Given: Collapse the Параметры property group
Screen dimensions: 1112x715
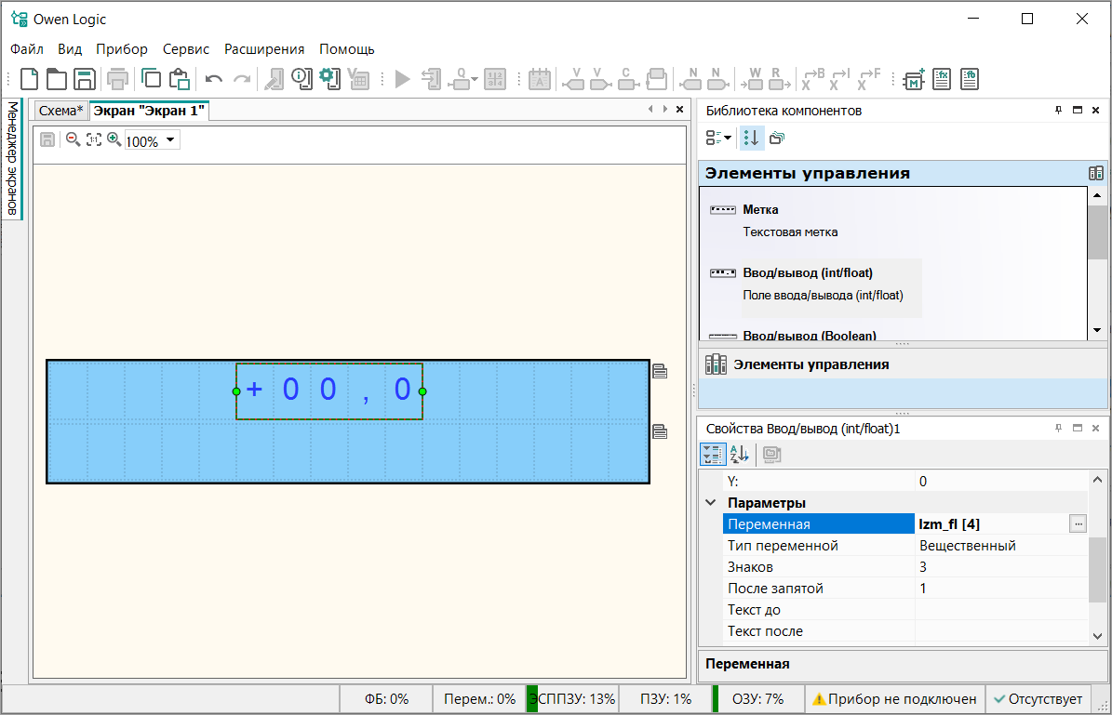Looking at the screenshot, I should click(711, 503).
